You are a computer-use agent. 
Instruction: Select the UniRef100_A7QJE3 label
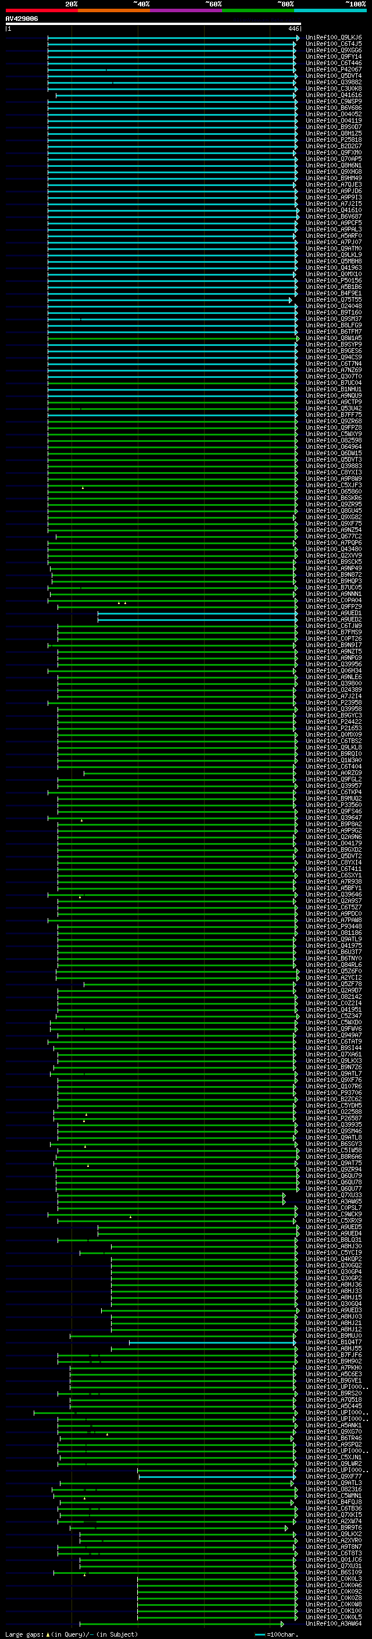(x=334, y=184)
